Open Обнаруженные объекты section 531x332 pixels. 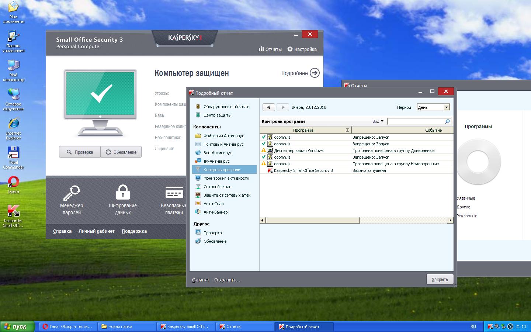coord(226,107)
